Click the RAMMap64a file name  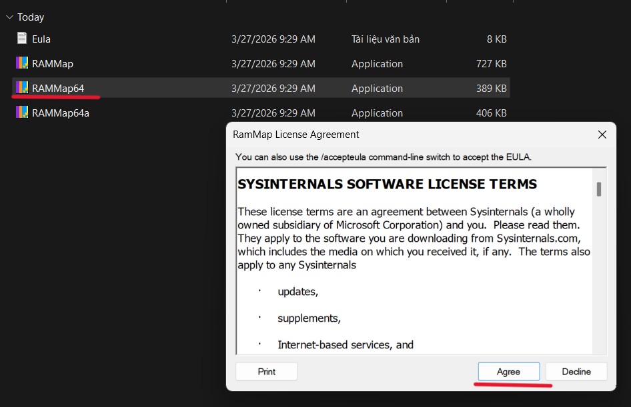click(61, 113)
